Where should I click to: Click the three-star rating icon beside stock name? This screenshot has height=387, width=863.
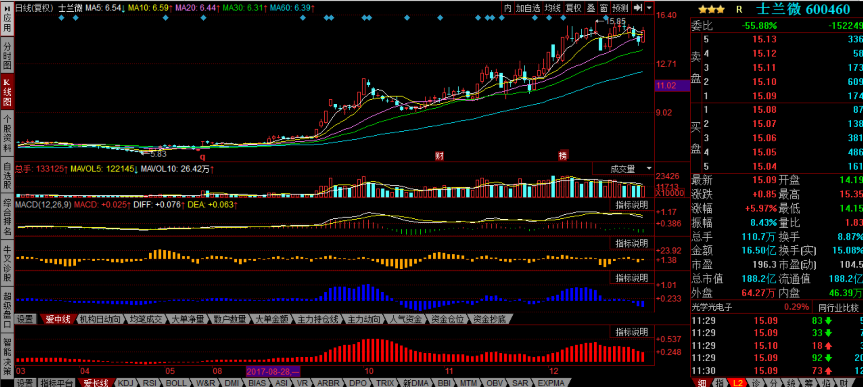711,9
